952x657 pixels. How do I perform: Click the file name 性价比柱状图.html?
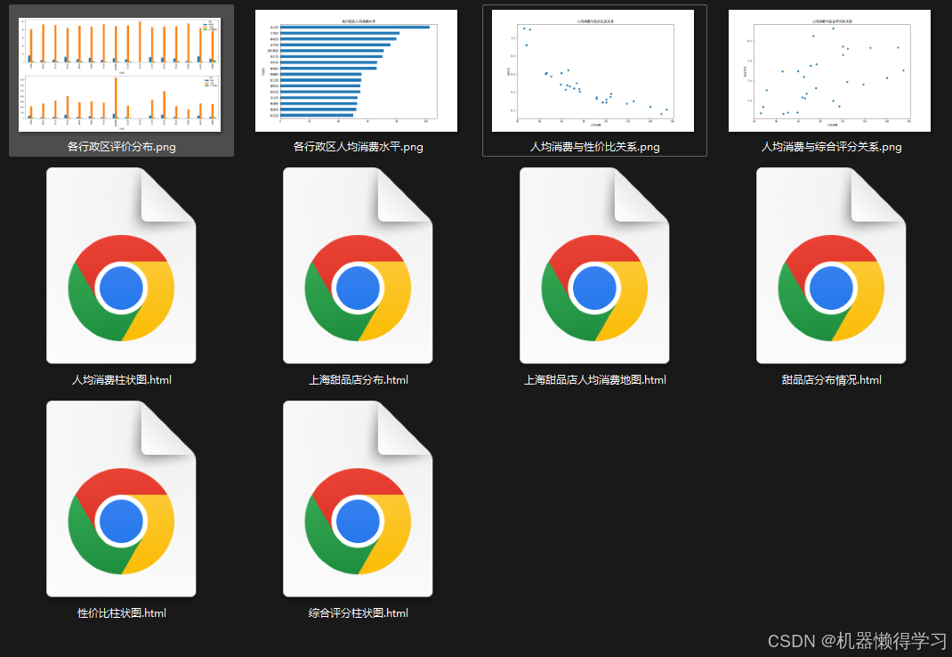click(x=121, y=613)
